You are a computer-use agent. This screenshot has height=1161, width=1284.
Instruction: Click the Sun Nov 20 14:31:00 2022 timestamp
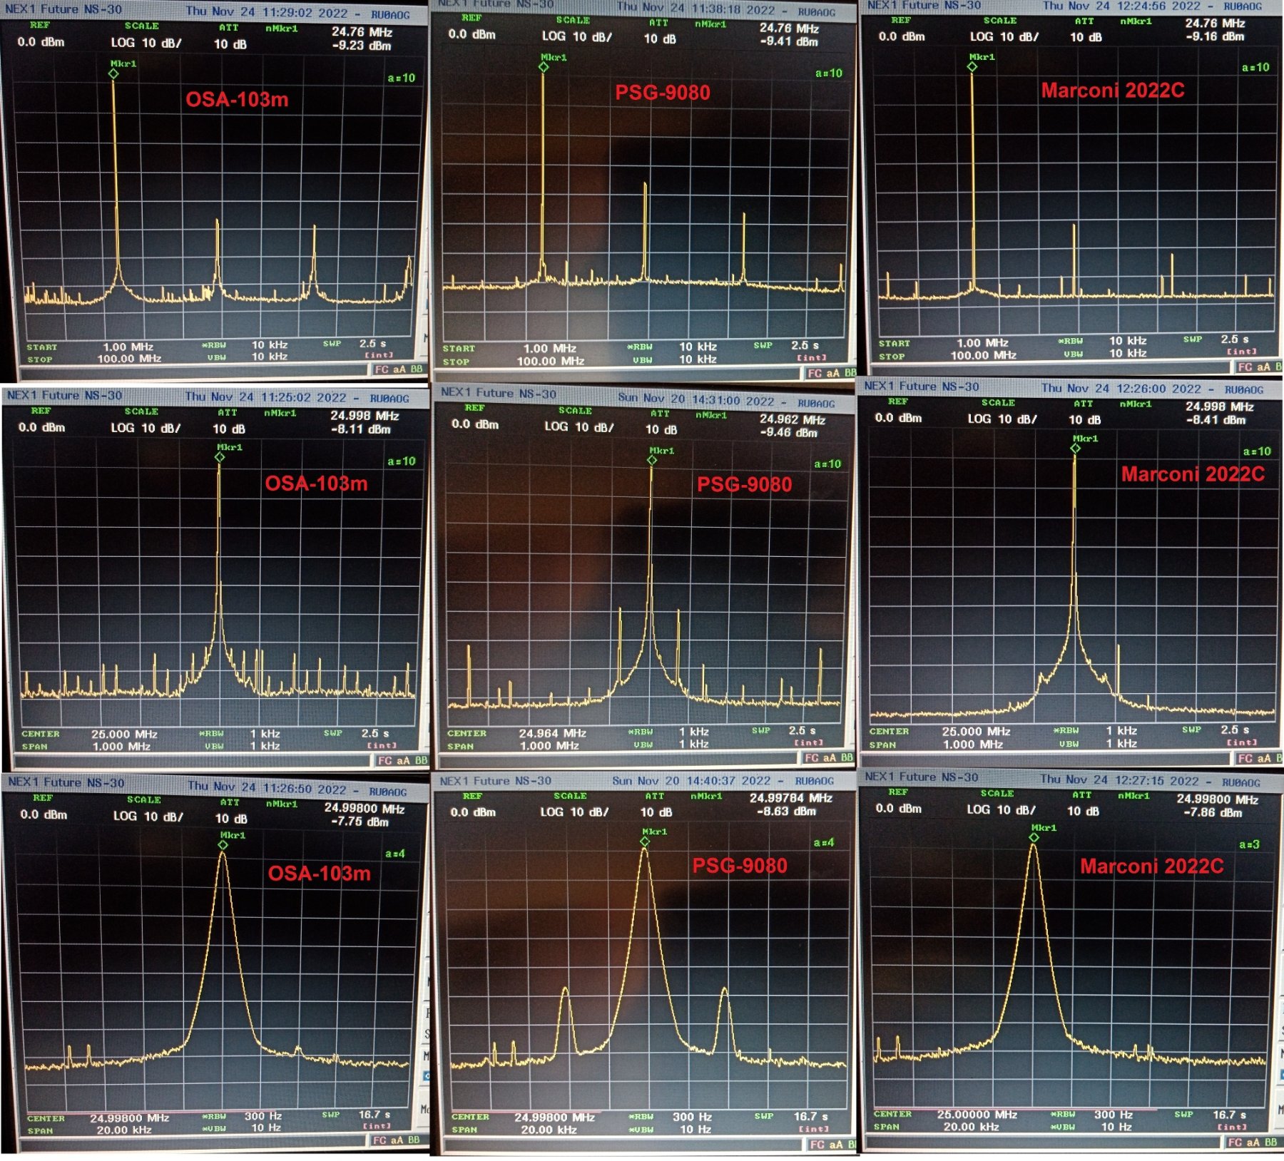point(696,399)
